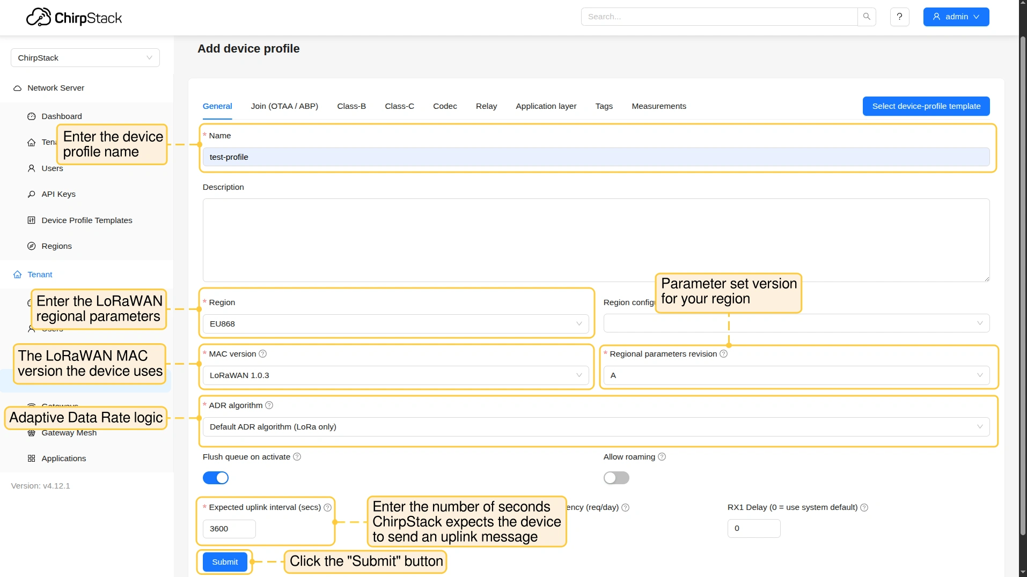Screen dimensions: 1027x577
Task: Enable the Allow roaming switch
Action: (x=616, y=478)
